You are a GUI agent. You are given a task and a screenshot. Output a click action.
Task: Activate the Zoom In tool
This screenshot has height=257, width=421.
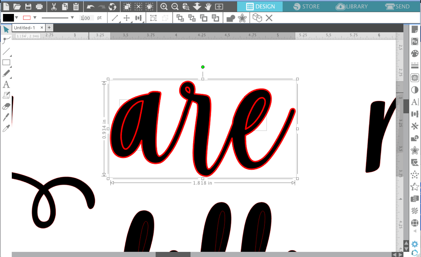(164, 7)
